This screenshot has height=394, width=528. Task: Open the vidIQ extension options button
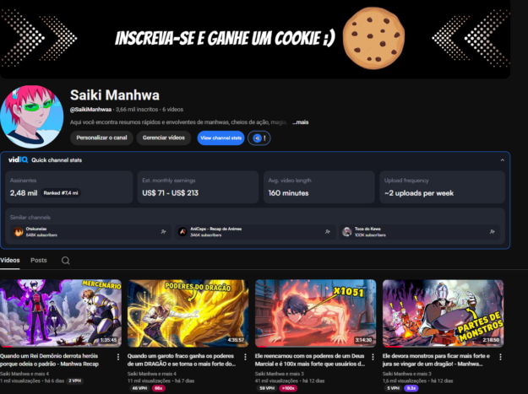259,138
